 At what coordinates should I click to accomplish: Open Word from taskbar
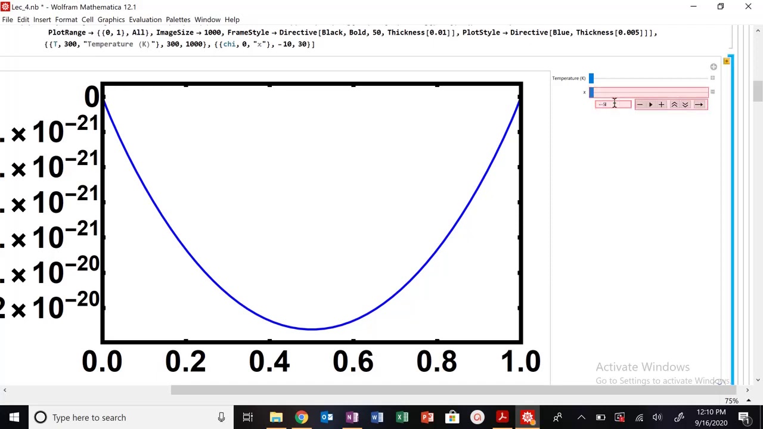click(x=377, y=417)
